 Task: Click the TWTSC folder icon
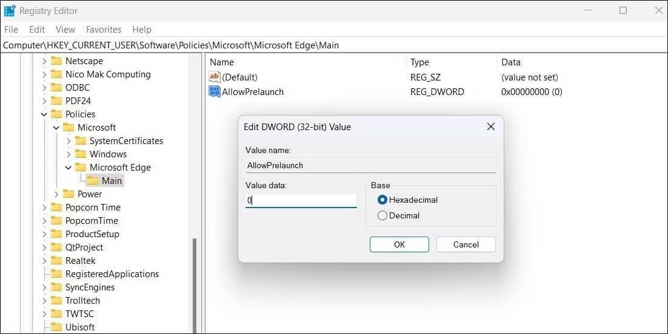56,314
